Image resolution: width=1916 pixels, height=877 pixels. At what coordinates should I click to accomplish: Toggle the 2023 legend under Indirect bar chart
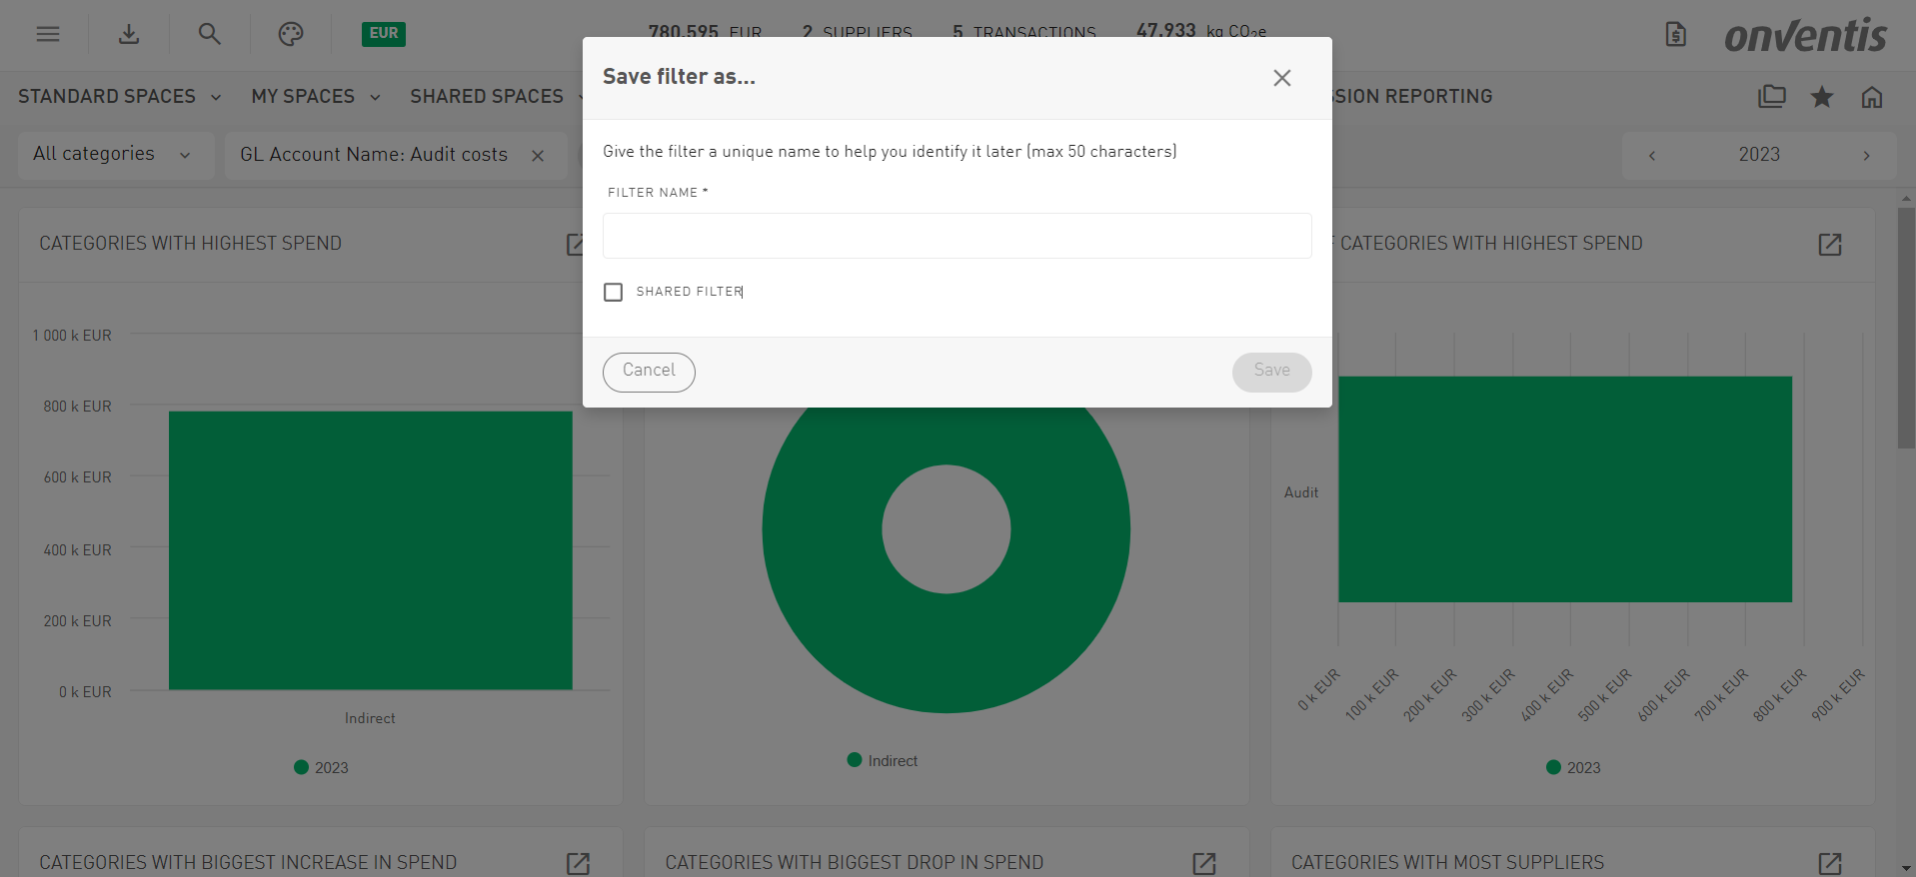pyautogui.click(x=322, y=767)
